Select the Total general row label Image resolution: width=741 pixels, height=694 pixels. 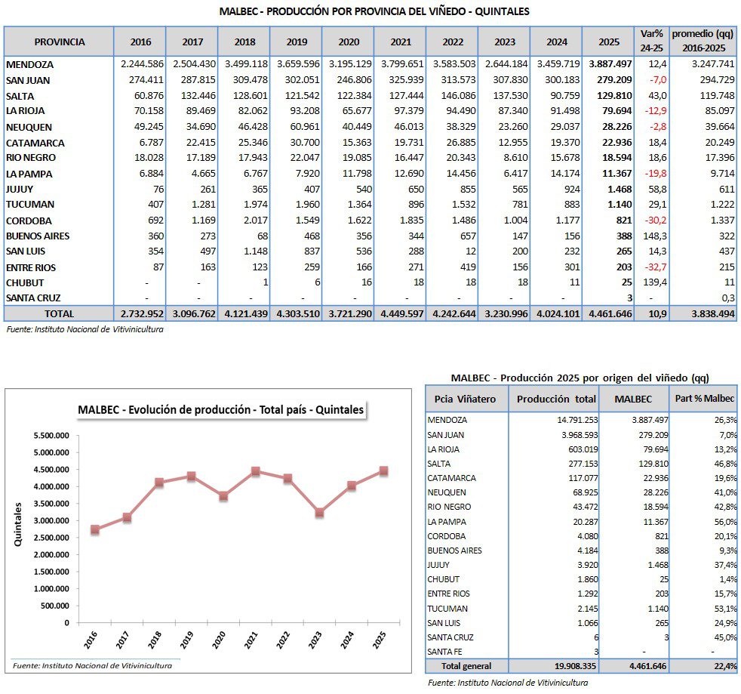click(466, 666)
